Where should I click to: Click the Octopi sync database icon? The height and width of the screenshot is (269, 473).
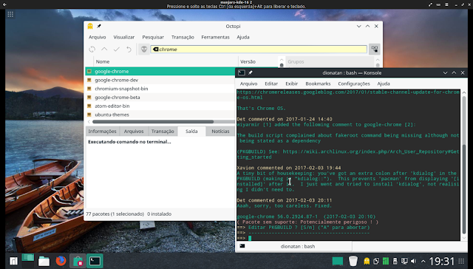pos(92,50)
